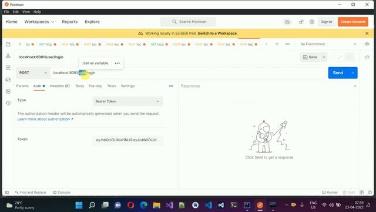This screenshot has width=376, height=212.
Task: Switch to the Settings tab
Action: (127, 86)
